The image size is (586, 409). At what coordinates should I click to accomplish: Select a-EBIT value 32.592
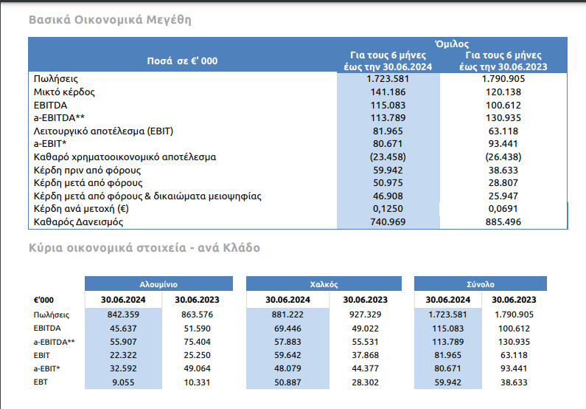coord(123,368)
